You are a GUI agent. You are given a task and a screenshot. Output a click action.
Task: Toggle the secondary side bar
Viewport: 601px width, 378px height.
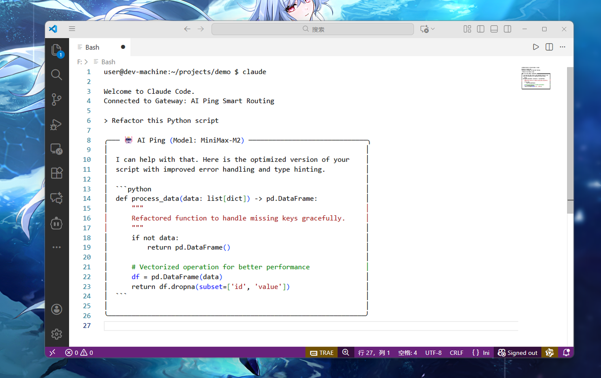click(508, 29)
